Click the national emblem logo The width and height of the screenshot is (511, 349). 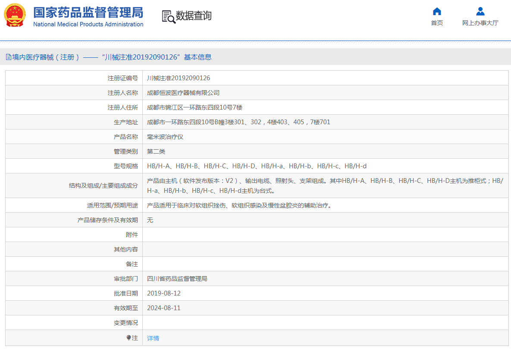click(15, 16)
